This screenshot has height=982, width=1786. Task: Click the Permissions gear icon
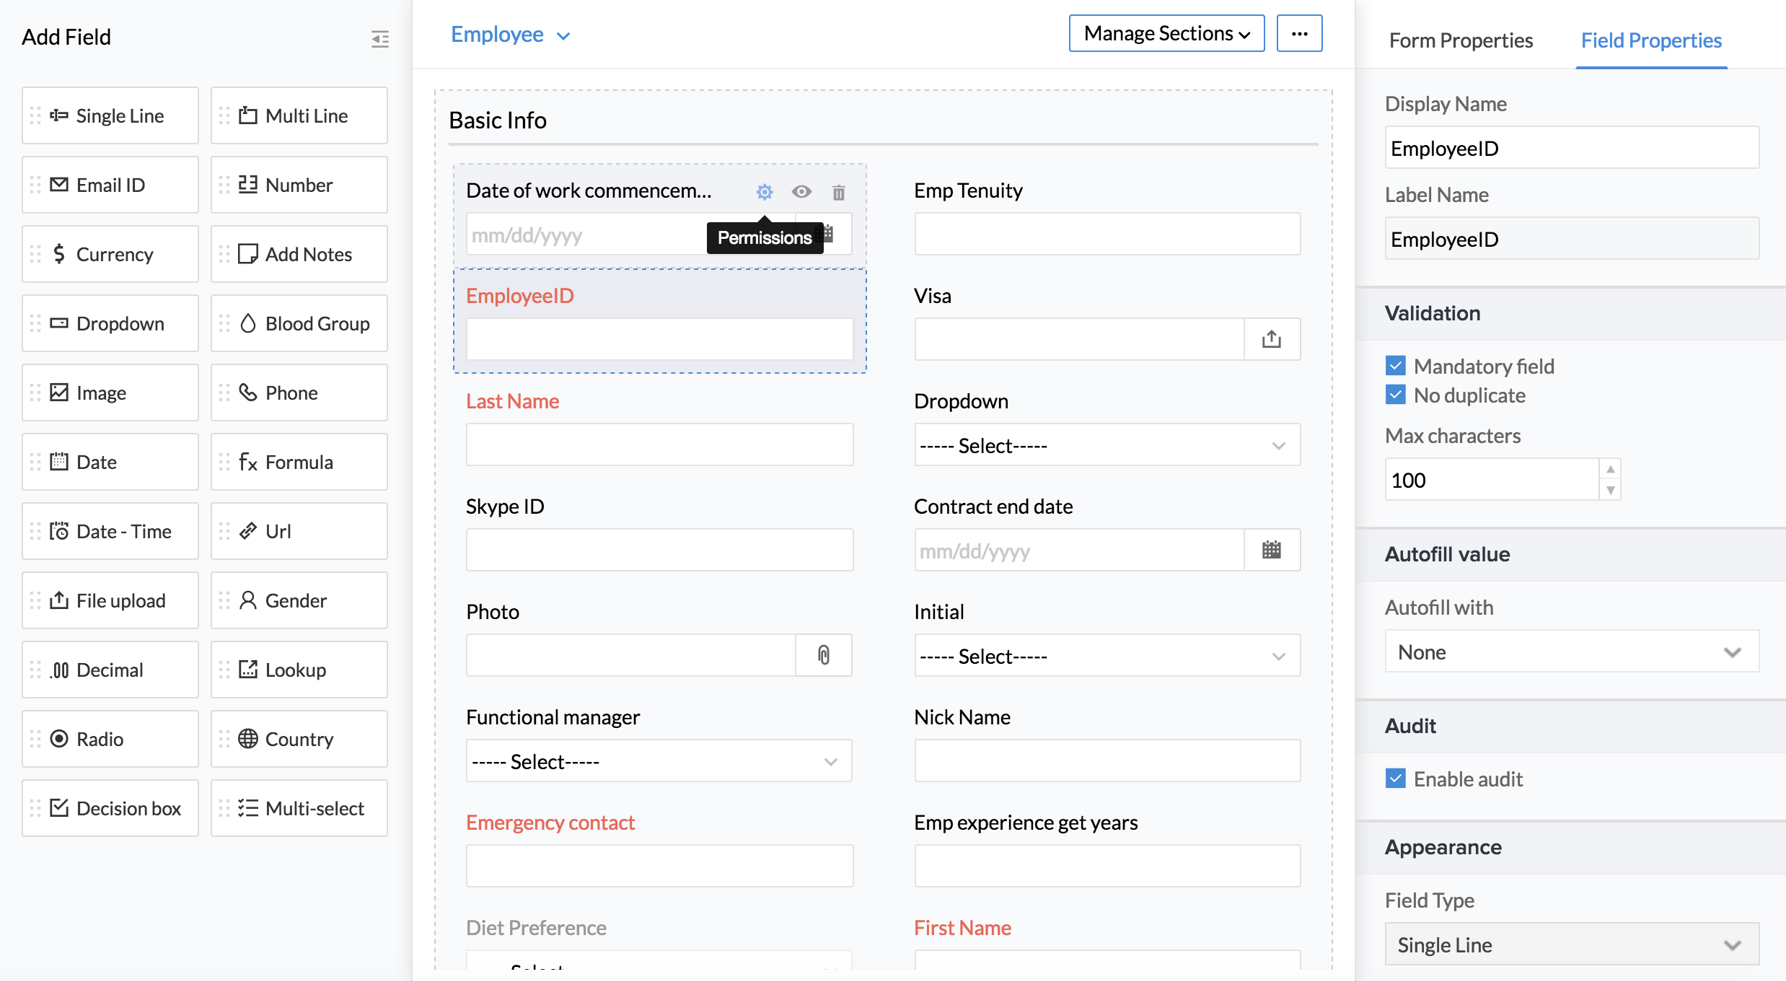(765, 192)
